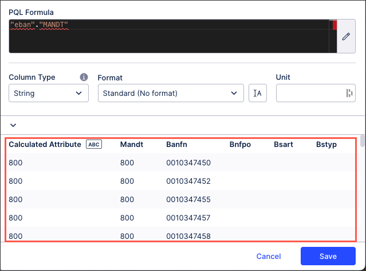Image resolution: width=366 pixels, height=271 pixels.
Task: Select the Calculated Attribute column header
Action: pos(45,144)
